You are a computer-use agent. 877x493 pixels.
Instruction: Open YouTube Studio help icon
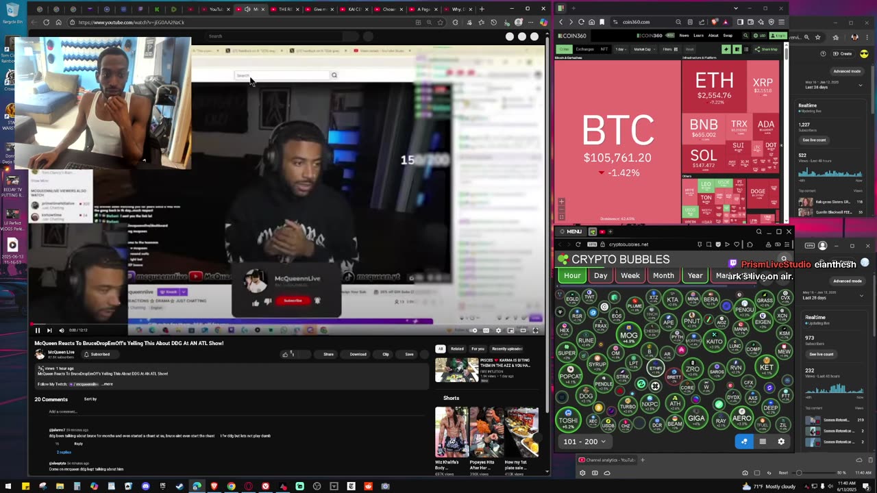pos(824,53)
